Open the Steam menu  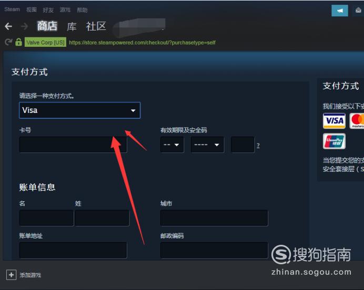[x=12, y=9]
